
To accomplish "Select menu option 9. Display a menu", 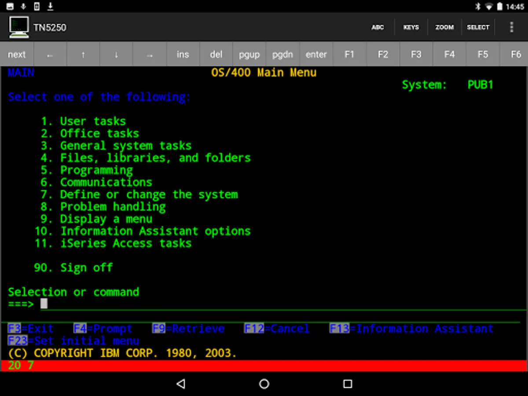I will tap(97, 219).
